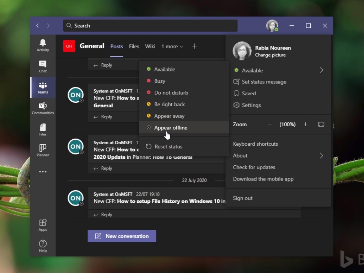Choose Set status message
Screen dimensions: 364x273
[x=264, y=82]
